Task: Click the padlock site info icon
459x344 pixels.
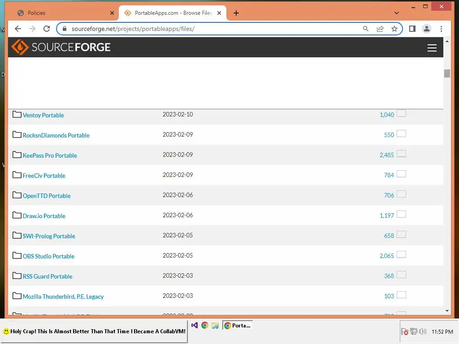Action: tap(65, 29)
